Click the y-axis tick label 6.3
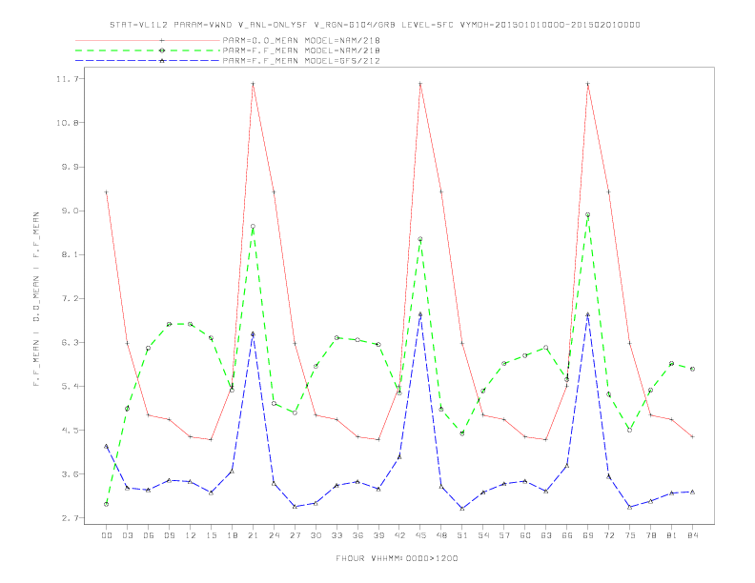This screenshot has height=583, width=755. tap(71, 343)
